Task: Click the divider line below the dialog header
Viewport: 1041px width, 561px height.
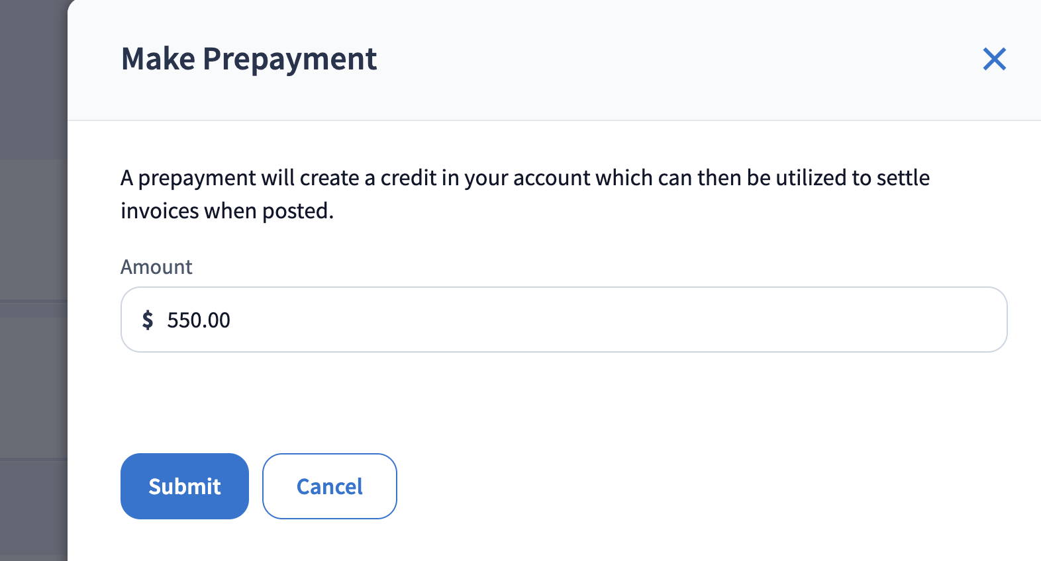Action: [554, 120]
